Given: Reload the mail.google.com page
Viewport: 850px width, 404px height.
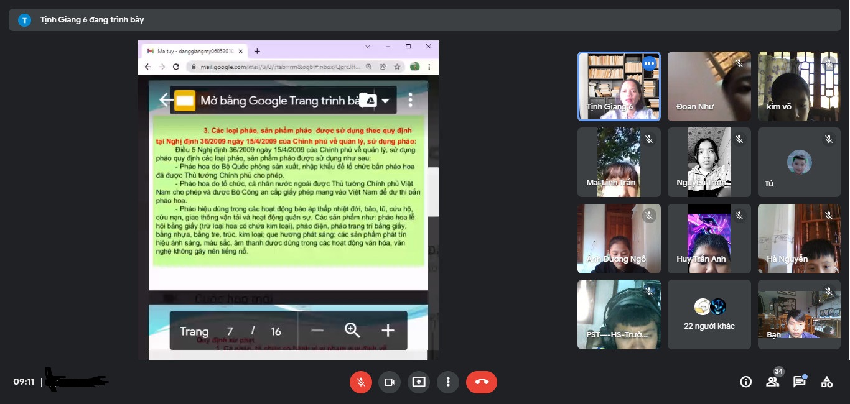Looking at the screenshot, I should pos(175,67).
